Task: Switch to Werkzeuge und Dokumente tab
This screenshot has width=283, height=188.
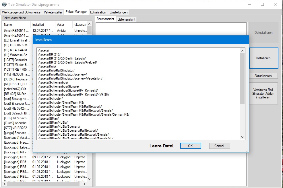Action: [x=21, y=12]
